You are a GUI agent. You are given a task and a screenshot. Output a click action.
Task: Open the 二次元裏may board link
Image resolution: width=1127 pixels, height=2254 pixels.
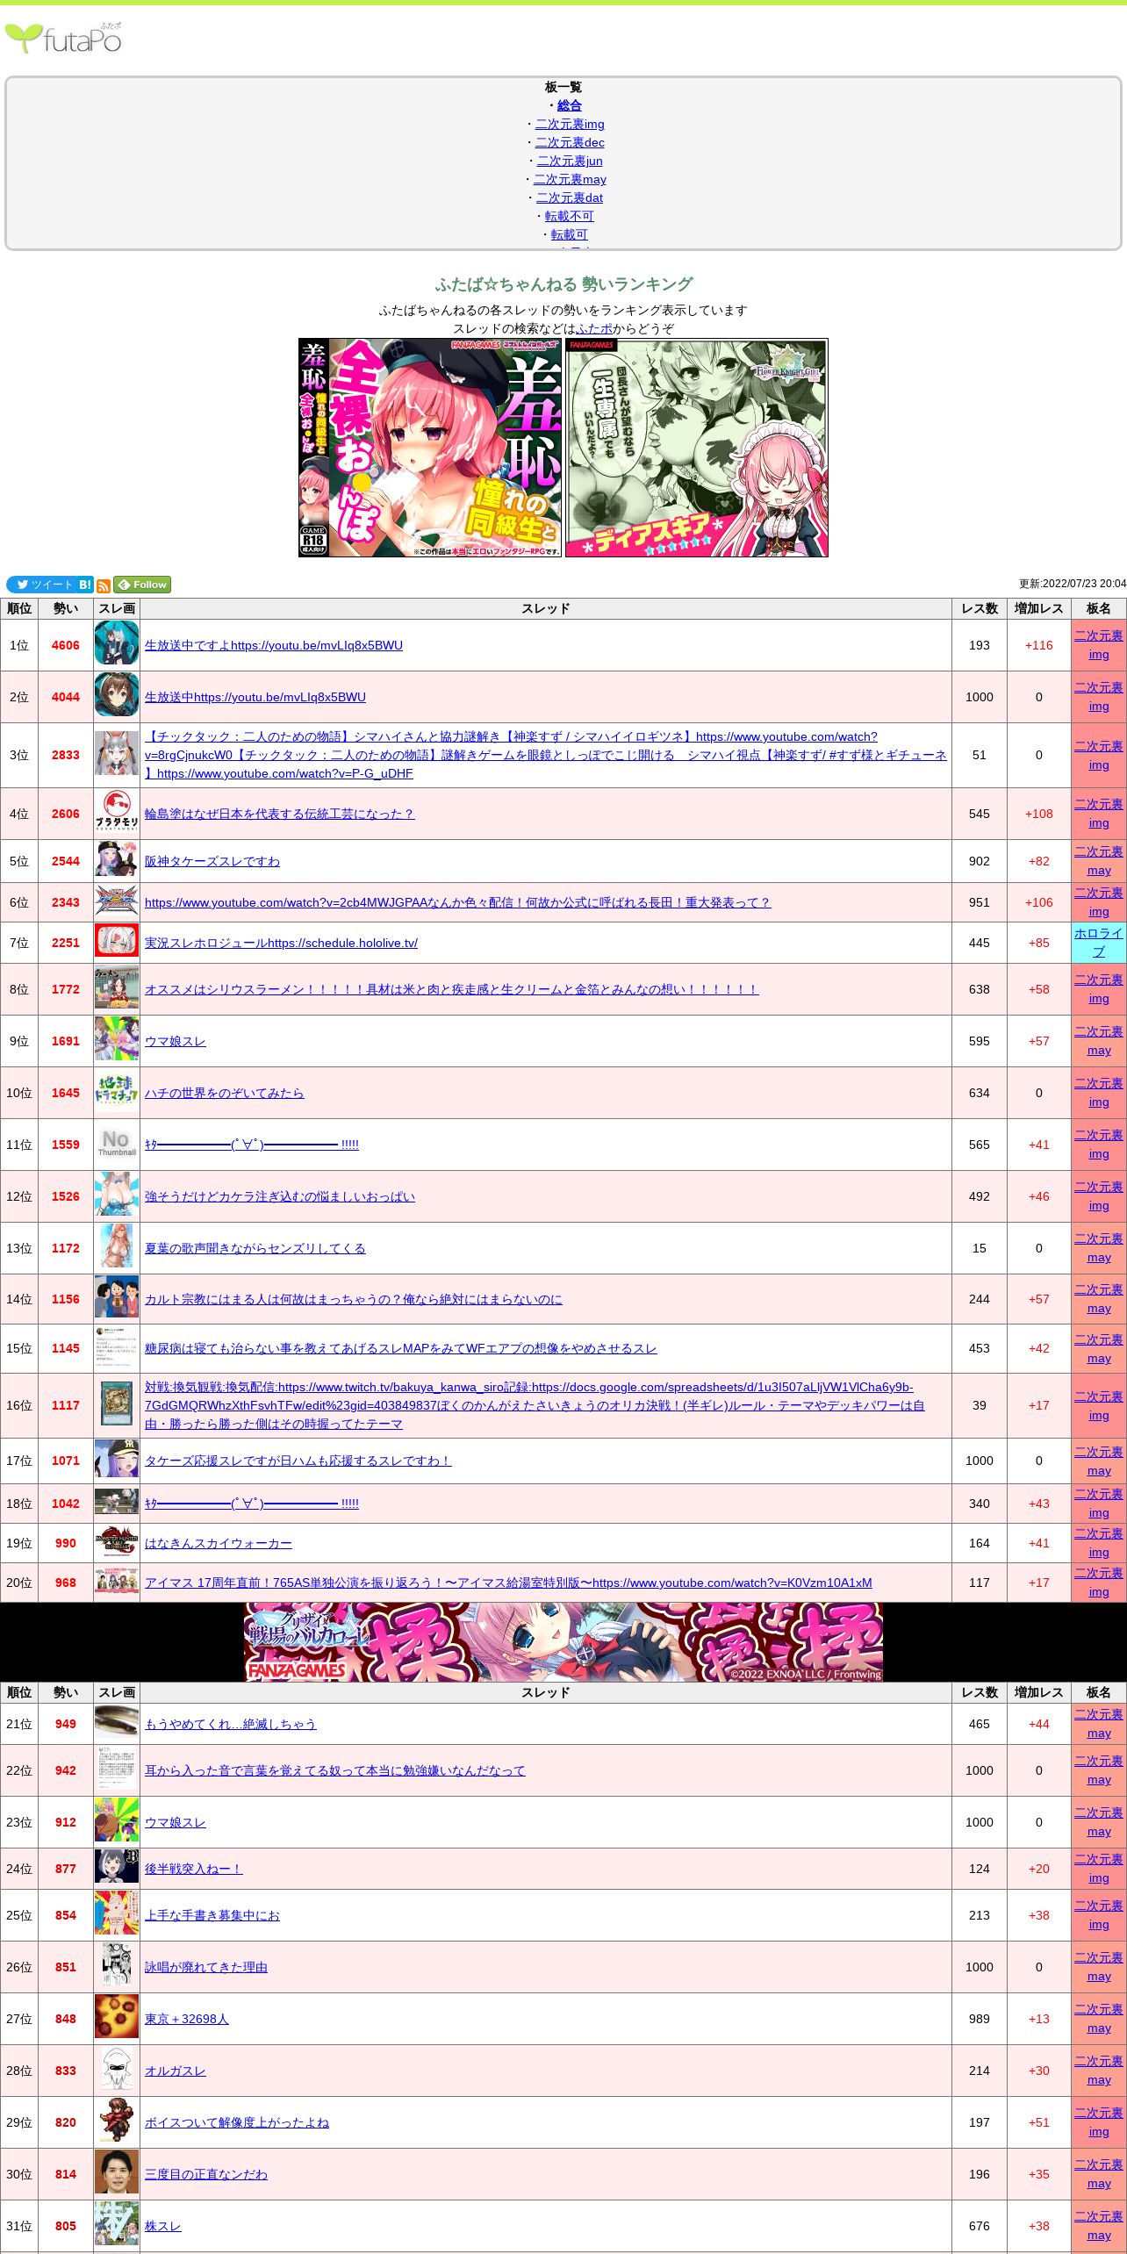(x=570, y=179)
